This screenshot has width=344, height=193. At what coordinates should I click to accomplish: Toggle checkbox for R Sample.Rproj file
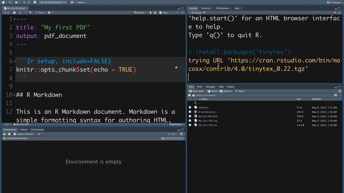click(190, 112)
